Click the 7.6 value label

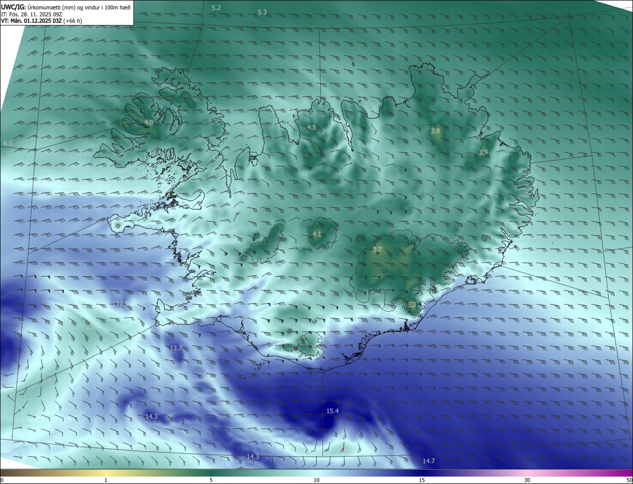90,327
